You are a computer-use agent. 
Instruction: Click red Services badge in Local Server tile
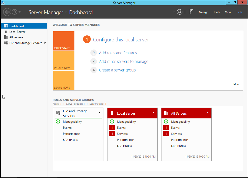112,134
